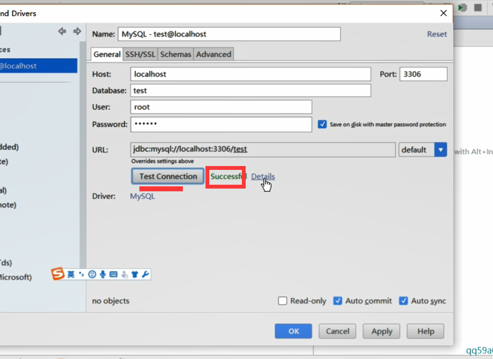Open the connection Details link
The image size is (493, 359).
pyautogui.click(x=263, y=176)
